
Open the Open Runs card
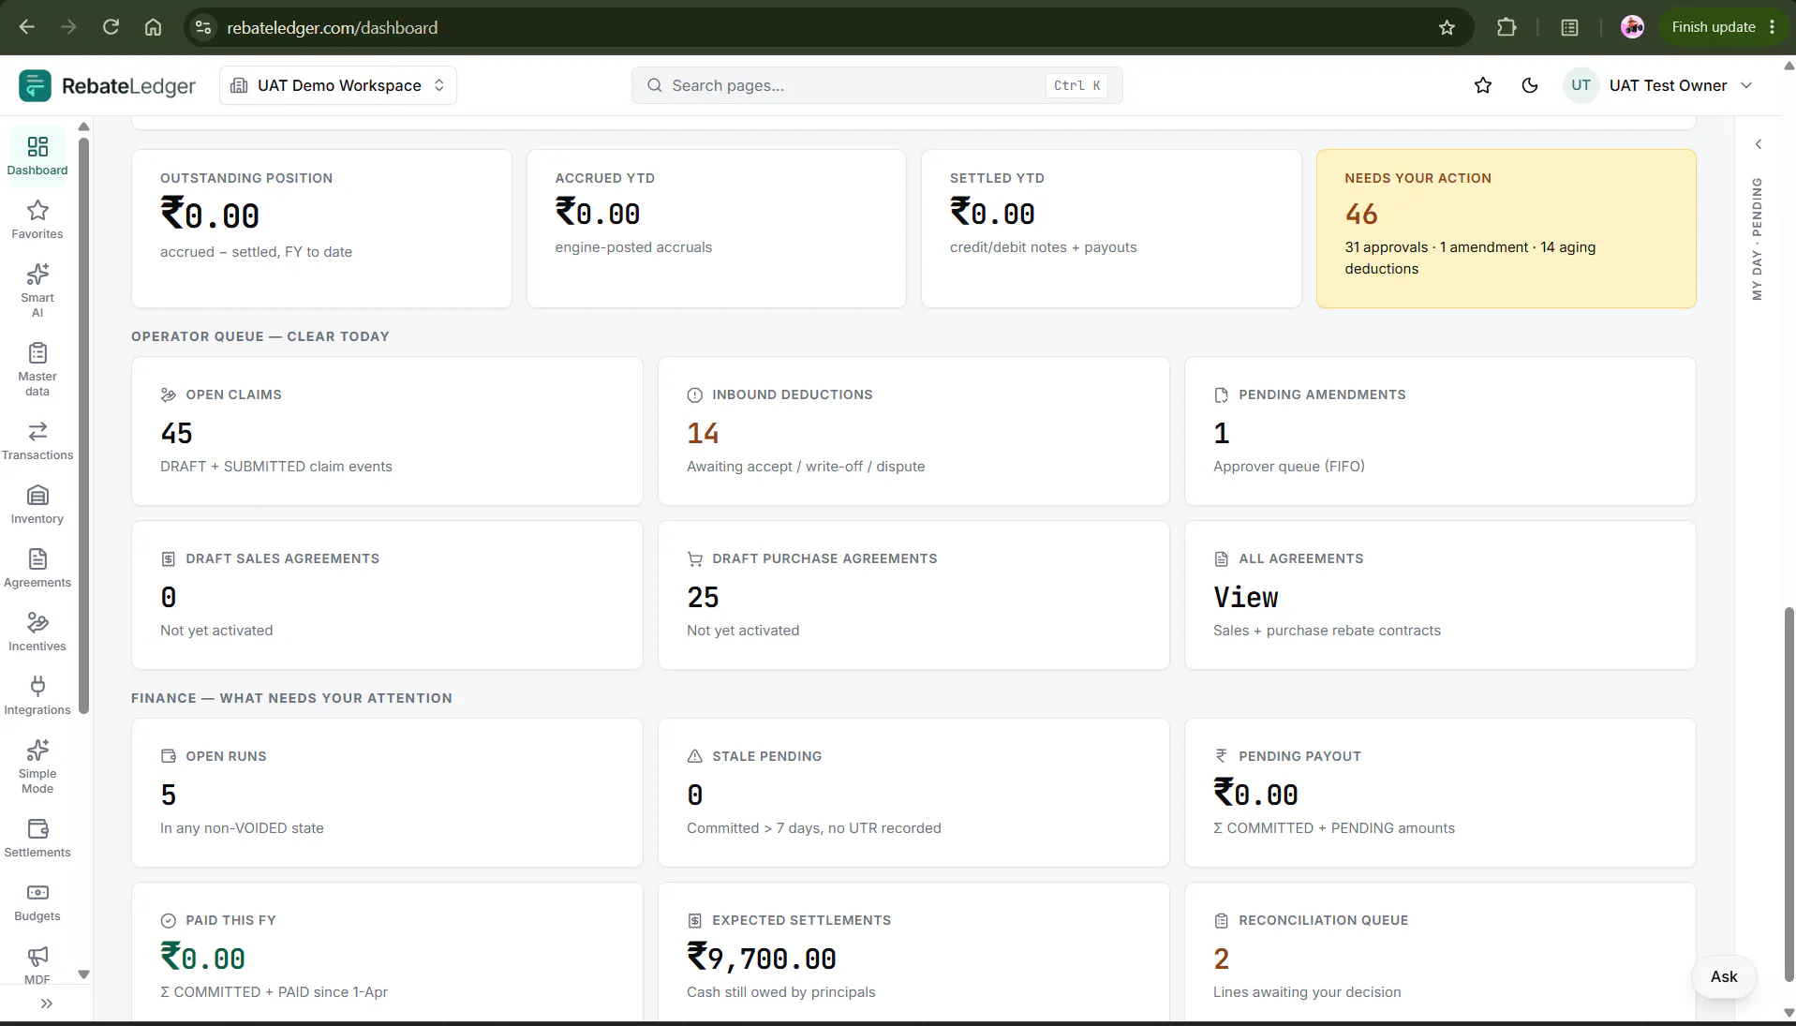[387, 793]
